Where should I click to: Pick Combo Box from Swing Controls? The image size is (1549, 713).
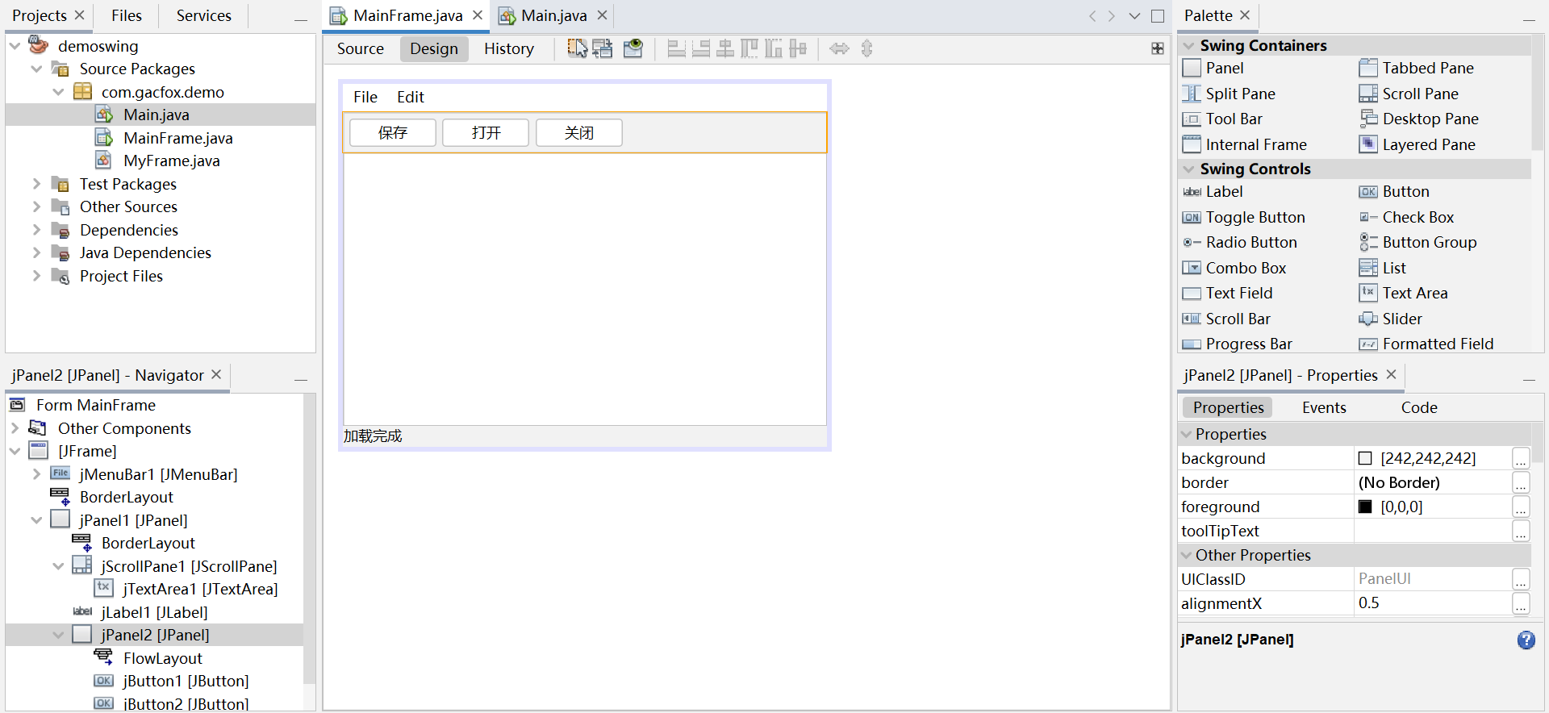coord(1234,268)
